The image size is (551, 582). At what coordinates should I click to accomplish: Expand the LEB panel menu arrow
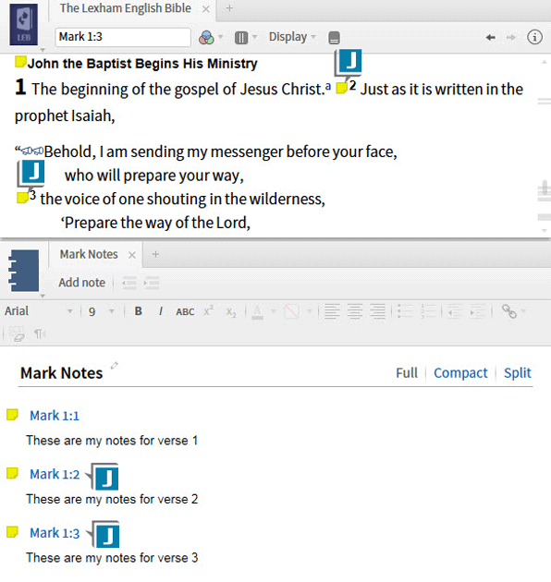tap(43, 49)
